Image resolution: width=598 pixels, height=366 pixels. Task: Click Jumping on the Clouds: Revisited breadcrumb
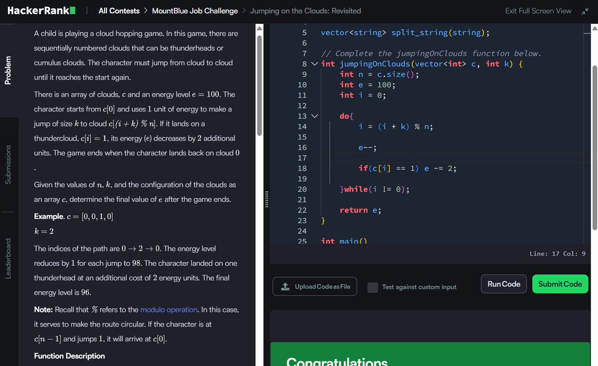pos(305,11)
